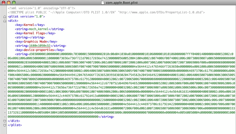Click the com.apple.Boot.plist window title
This screenshot has width=236, height=134.
pyautogui.click(x=122, y=3)
